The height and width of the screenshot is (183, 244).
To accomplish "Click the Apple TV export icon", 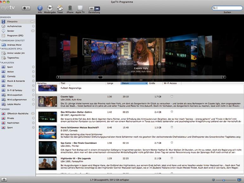I will tap(80, 8).
